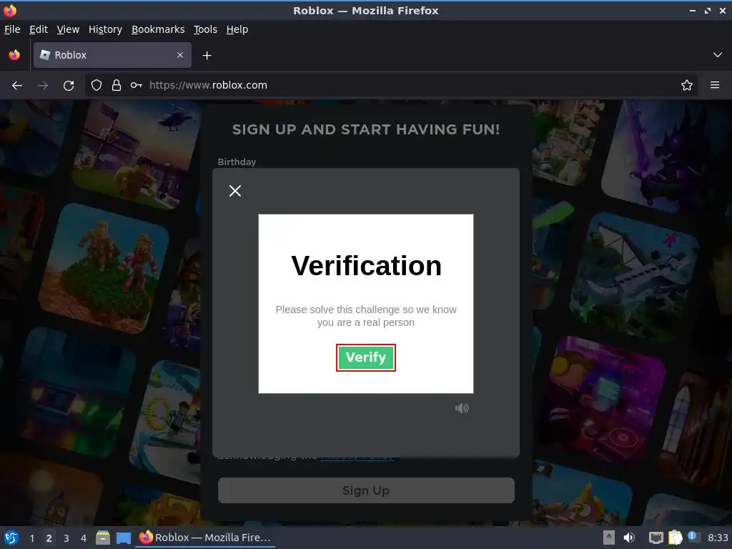732x549 pixels.
Task: Click the Firefox logo in title bar
Action: (x=10, y=10)
